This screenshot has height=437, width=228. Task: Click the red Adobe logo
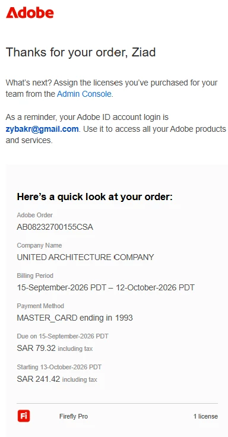coord(30,13)
